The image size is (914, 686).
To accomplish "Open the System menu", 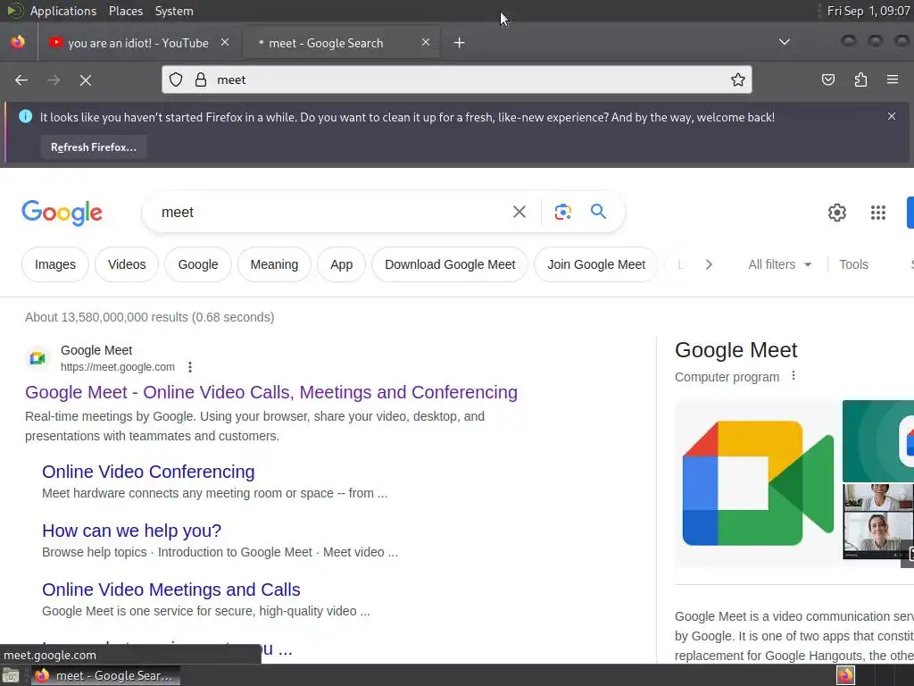I will click(x=174, y=11).
